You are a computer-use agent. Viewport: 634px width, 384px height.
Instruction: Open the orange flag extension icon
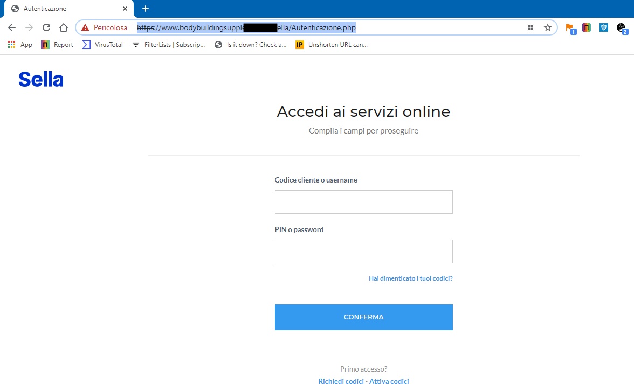tap(570, 28)
